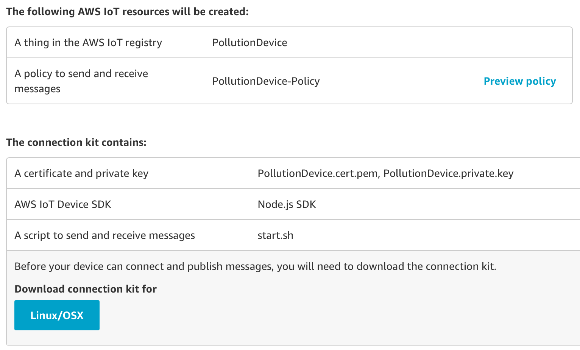
Task: Click 'The connection kit contains' heading
Action: click(76, 142)
